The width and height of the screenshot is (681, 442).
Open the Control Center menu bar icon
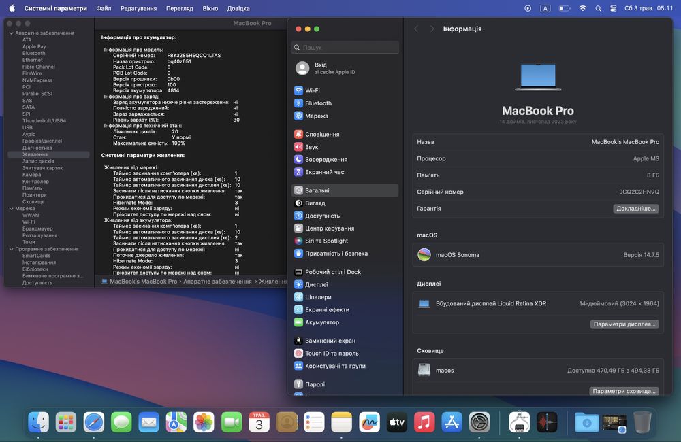614,8
